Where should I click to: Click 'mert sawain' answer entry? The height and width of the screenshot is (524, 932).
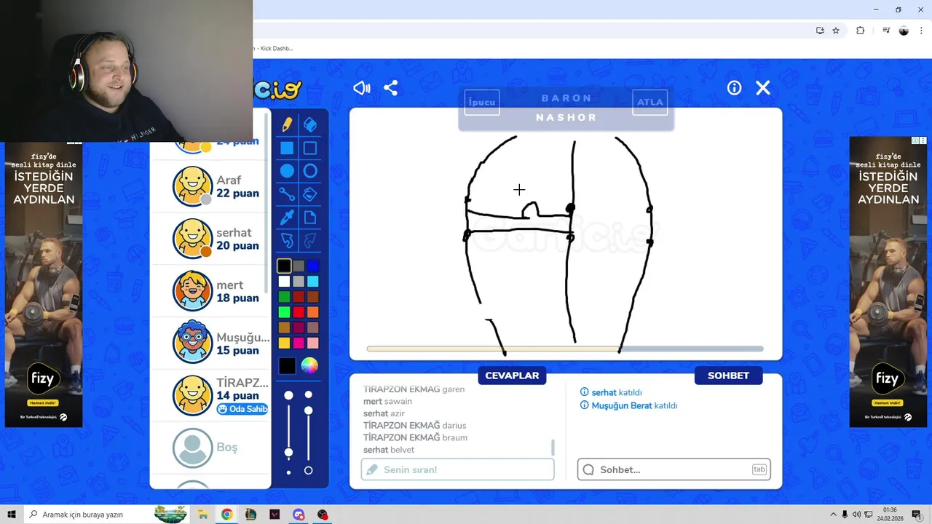click(x=387, y=401)
